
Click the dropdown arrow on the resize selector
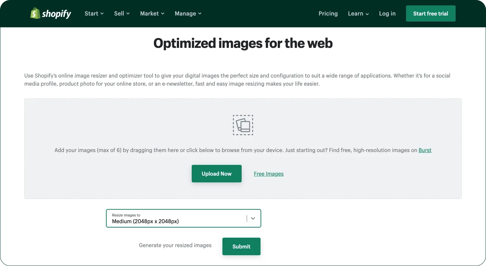tap(253, 218)
